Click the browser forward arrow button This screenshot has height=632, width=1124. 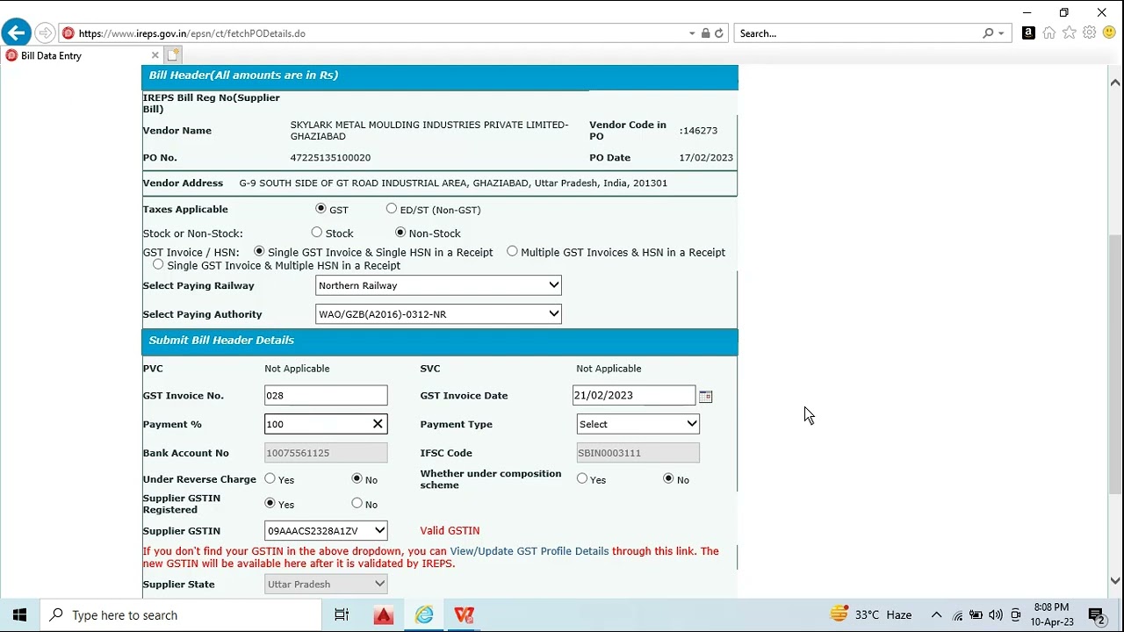coord(46,33)
